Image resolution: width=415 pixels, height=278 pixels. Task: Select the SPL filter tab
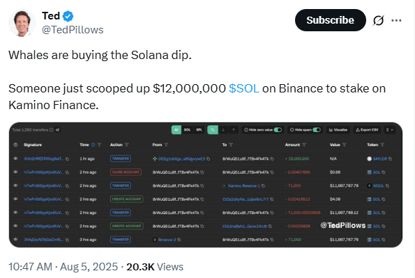pyautogui.click(x=199, y=130)
